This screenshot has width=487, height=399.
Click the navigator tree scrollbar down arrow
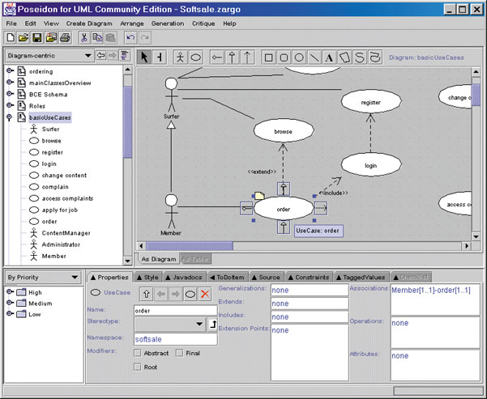128,261
